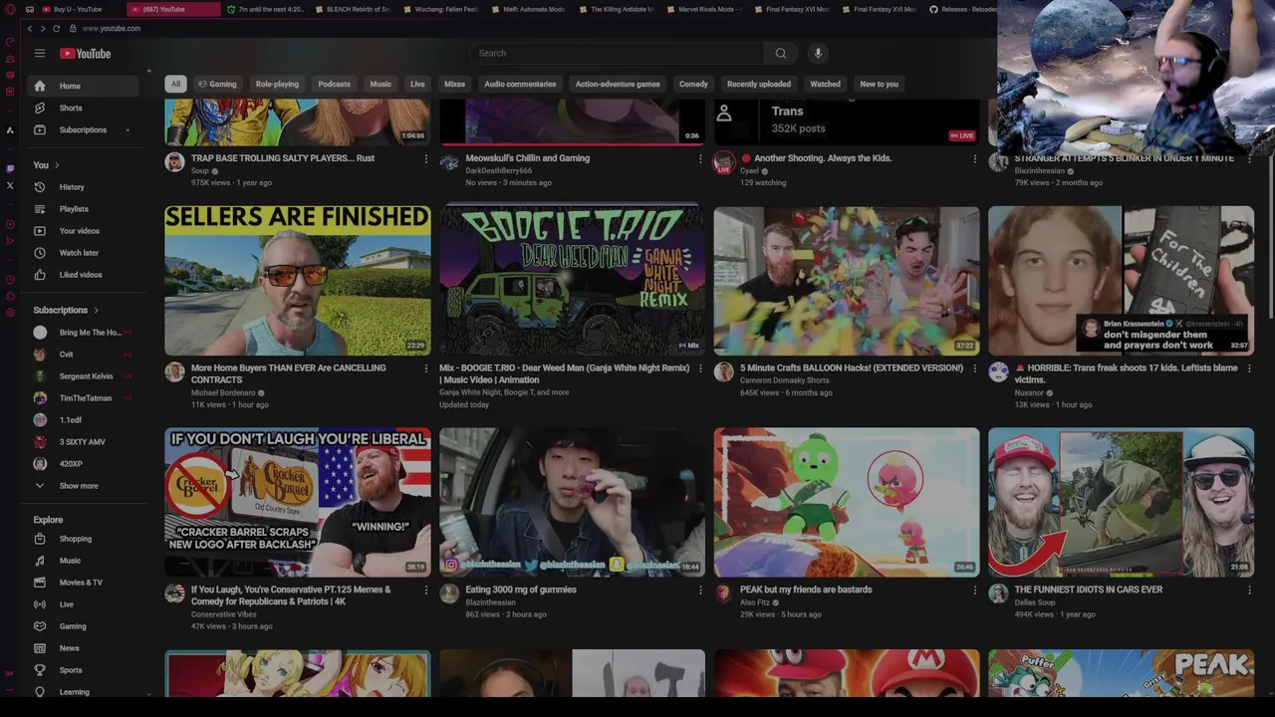Screen dimensions: 1275x717
Task: Open options menu for Balloon Hacks video
Action: coord(974,368)
